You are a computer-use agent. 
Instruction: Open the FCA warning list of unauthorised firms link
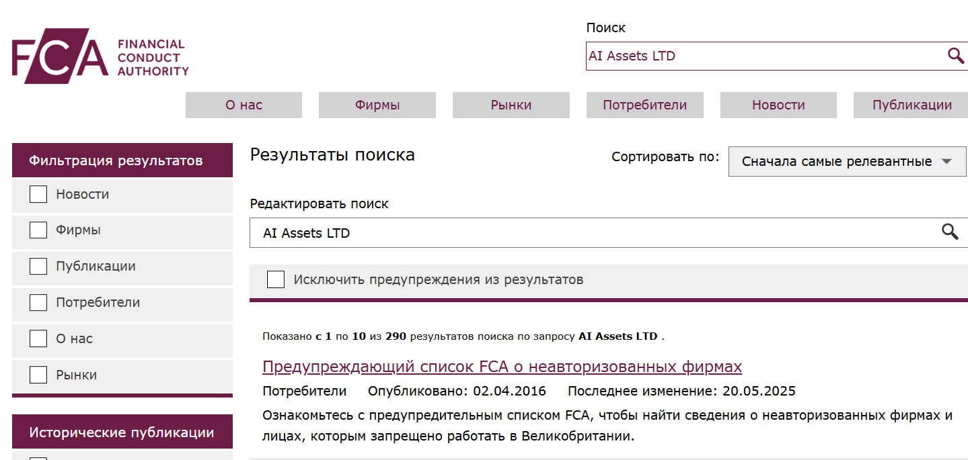502,367
